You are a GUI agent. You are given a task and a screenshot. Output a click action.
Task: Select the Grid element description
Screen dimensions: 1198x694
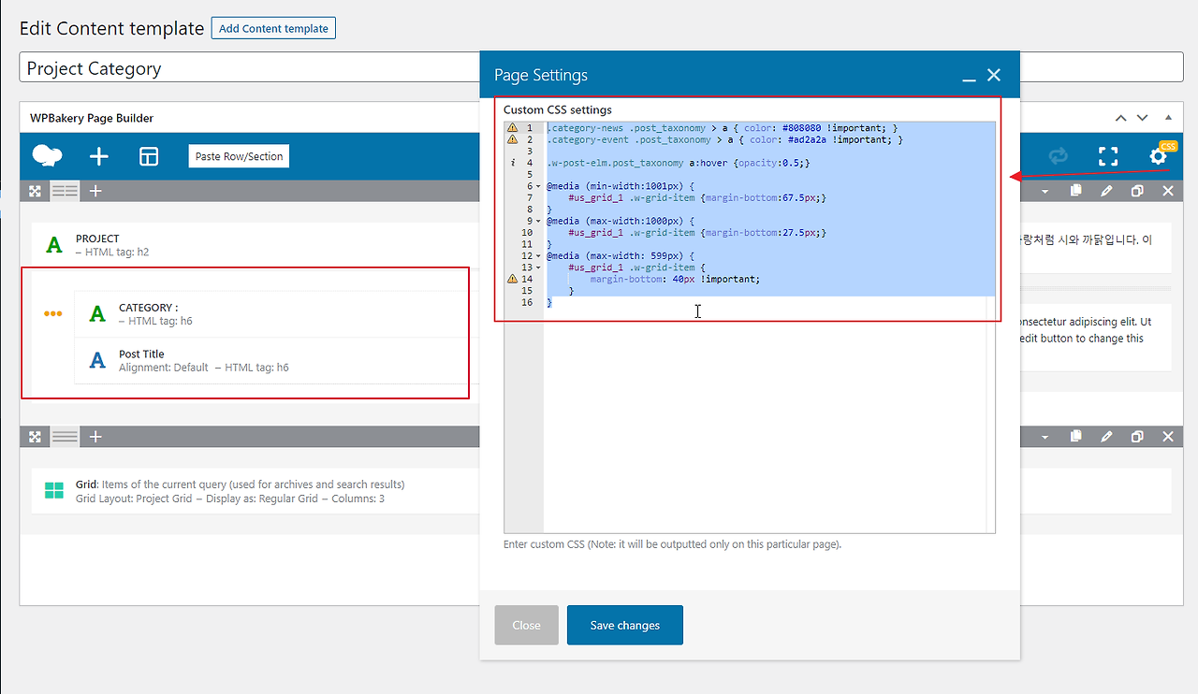click(240, 491)
